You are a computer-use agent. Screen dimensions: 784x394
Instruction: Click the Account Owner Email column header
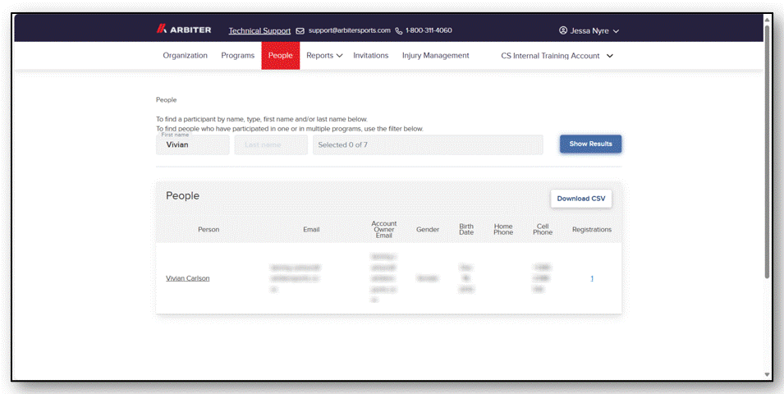(x=384, y=230)
